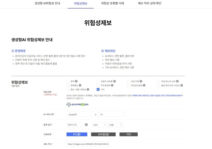The width and height of the screenshot is (212, 149).
Task: Go to the 생성형 AI위험성 안내 tab
Action: tap(47, 3)
